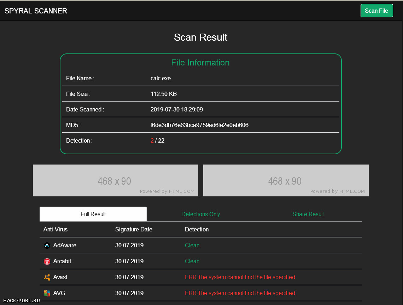403x305 pixels.
Task: Click the Clean result for AdAware
Action: [x=192, y=245]
